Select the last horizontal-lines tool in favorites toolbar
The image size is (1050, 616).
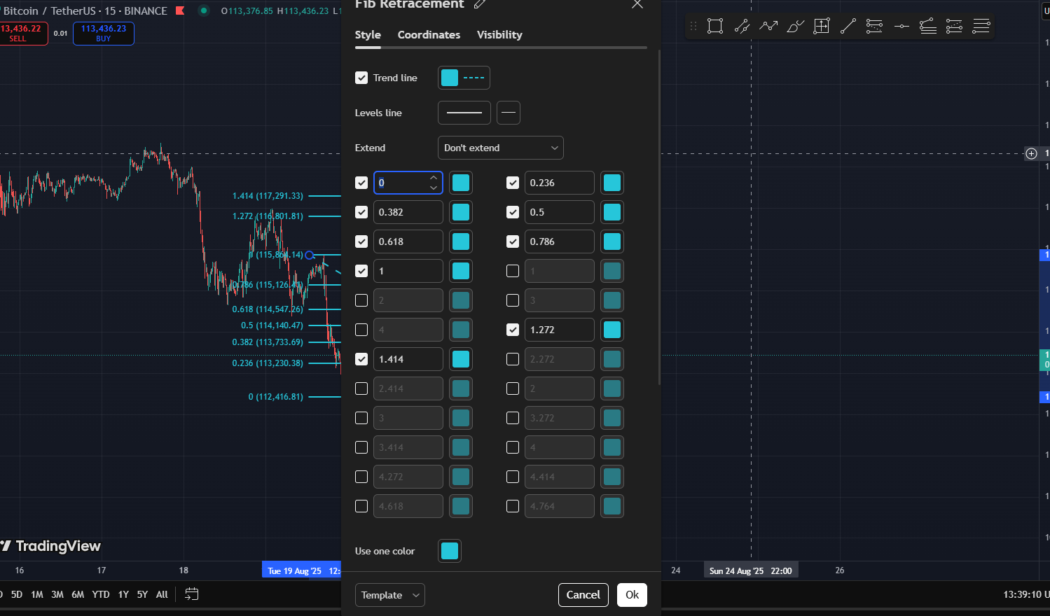click(x=981, y=27)
